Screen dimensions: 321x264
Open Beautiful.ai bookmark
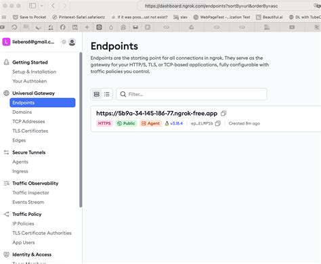[x=270, y=17]
